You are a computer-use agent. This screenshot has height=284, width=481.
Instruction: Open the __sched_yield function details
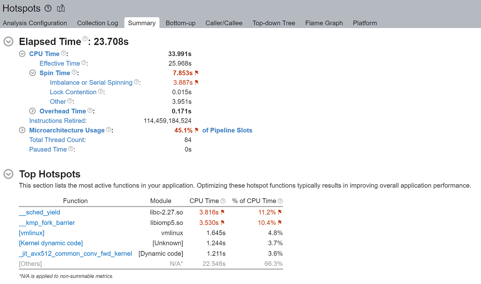39,212
